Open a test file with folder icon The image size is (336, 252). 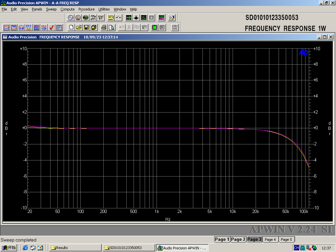coord(79,28)
